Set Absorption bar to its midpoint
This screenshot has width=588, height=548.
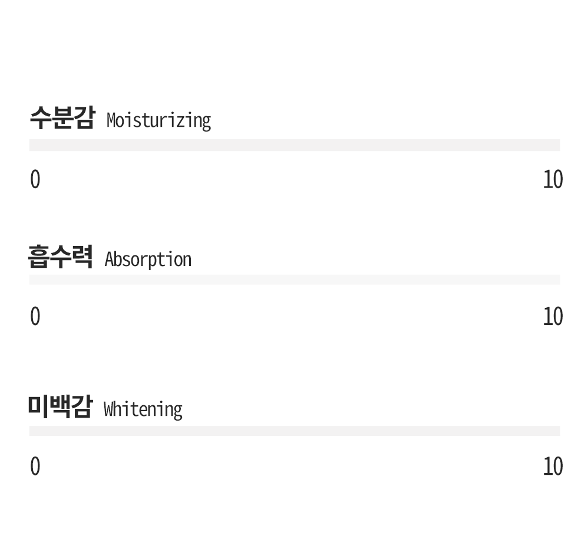[295, 280]
